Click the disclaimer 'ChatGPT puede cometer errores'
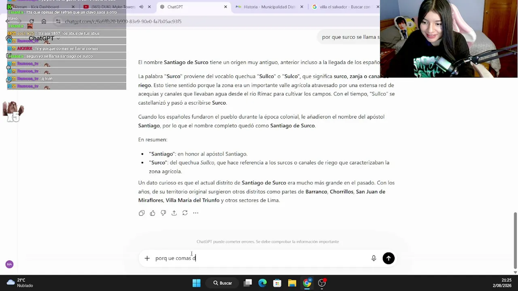Viewport: 518px width, 291px height. [x=268, y=242]
